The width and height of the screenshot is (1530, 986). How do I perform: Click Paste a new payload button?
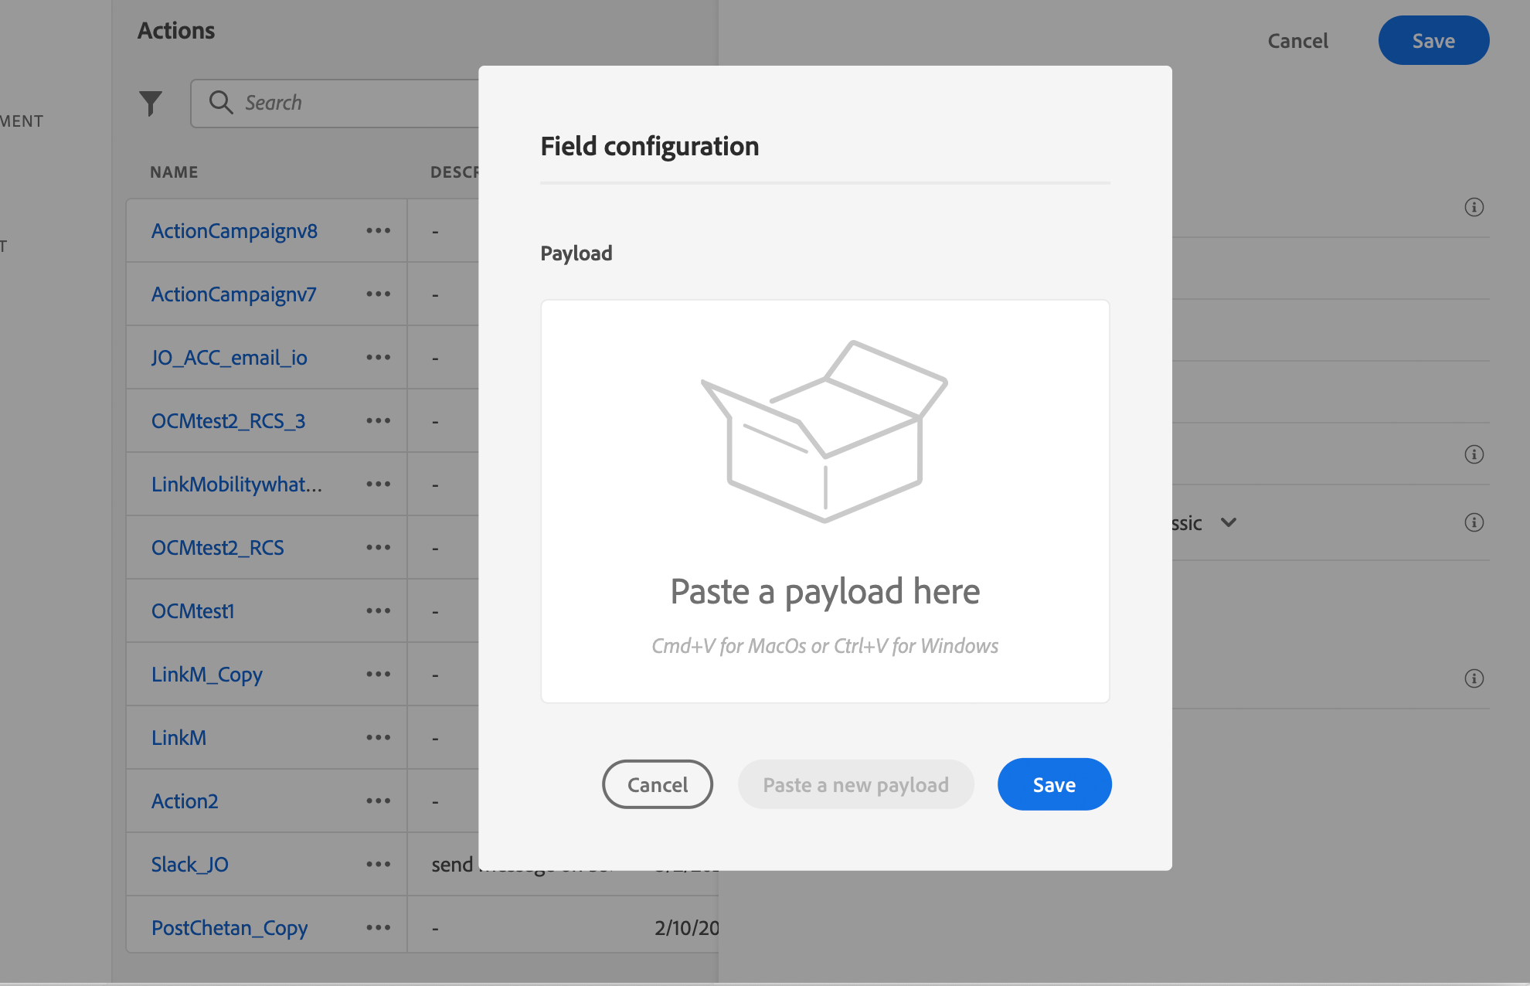point(855,784)
